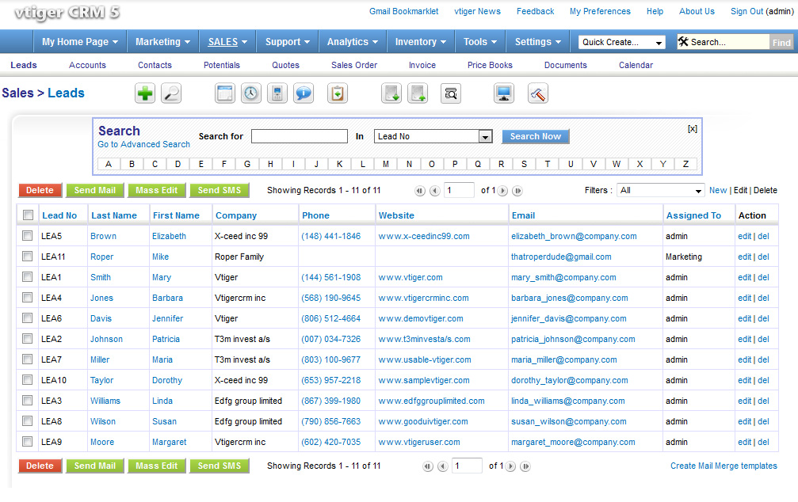Open the hammer Lead Settings icon
Viewport: 798px width, 502px height.
538,93
